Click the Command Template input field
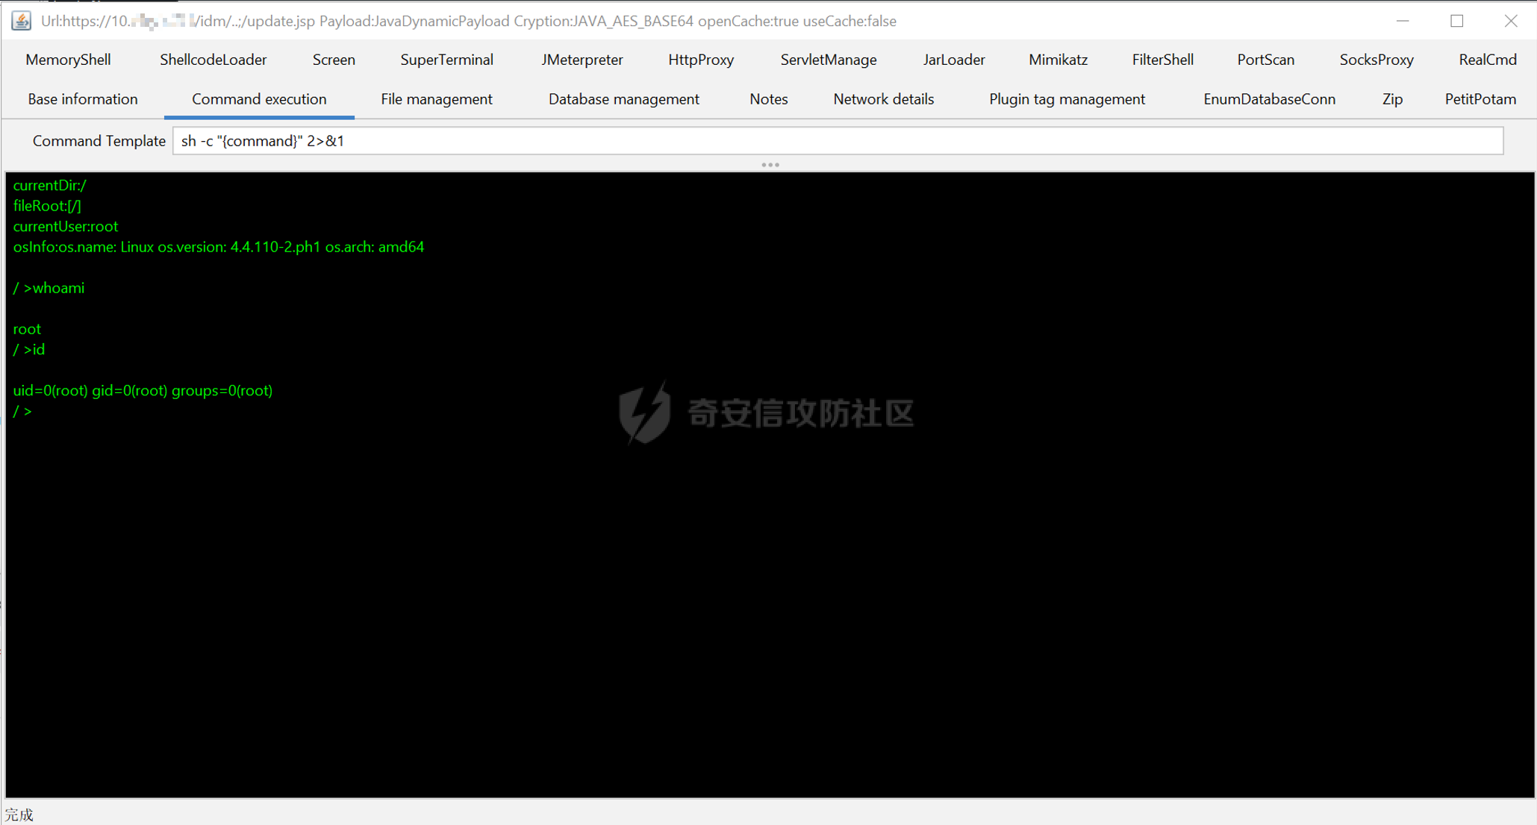 pyautogui.click(x=836, y=141)
